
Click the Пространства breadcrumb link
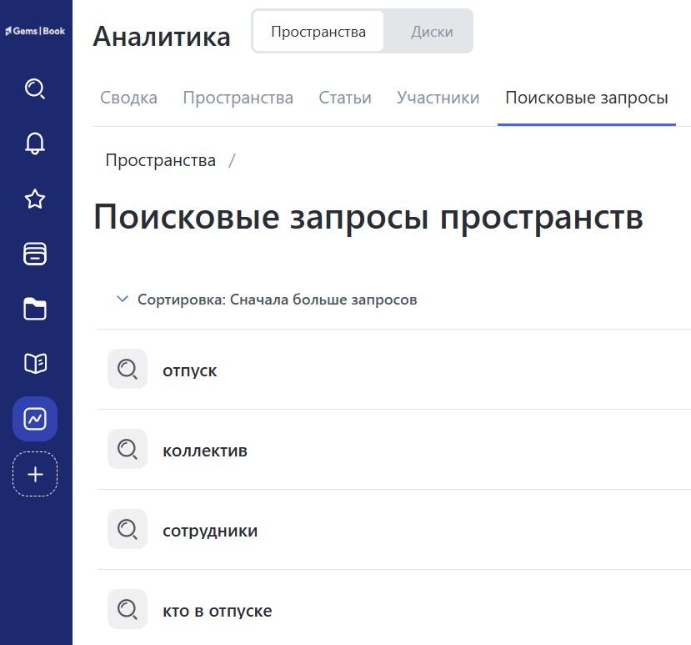point(160,160)
